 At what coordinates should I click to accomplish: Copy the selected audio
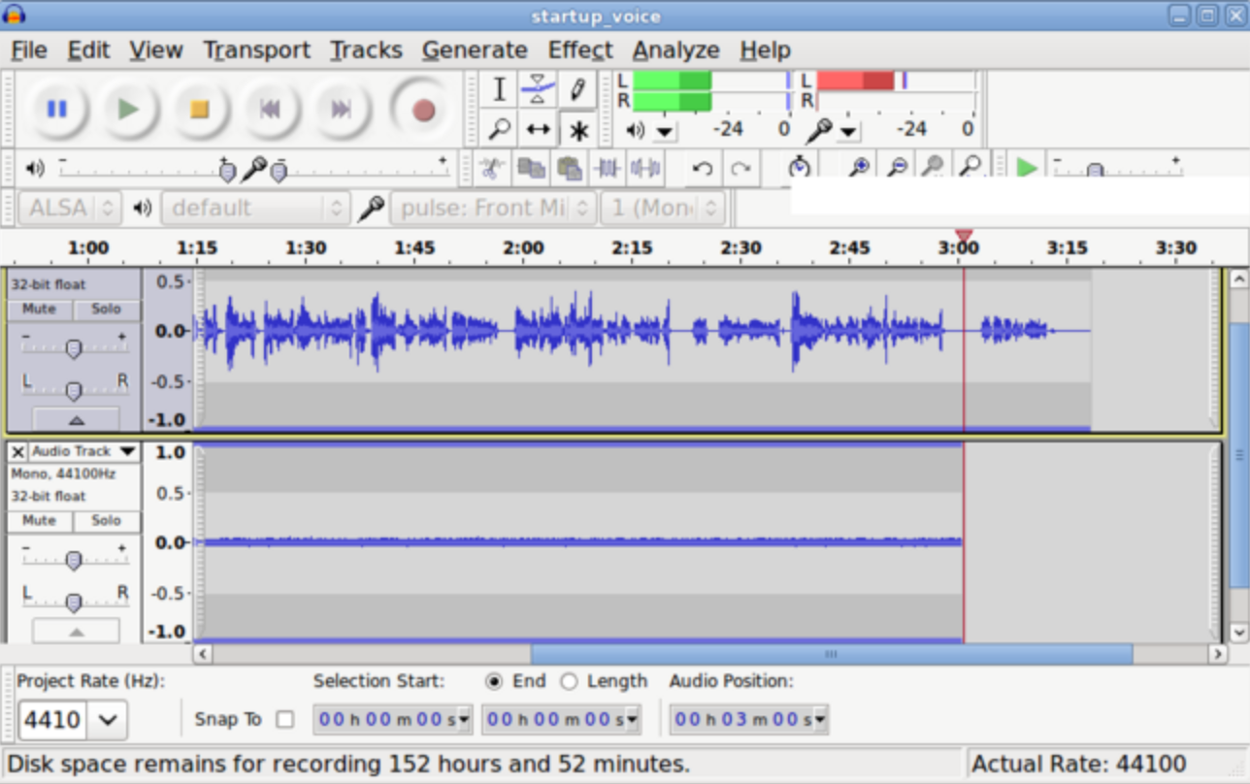(531, 167)
